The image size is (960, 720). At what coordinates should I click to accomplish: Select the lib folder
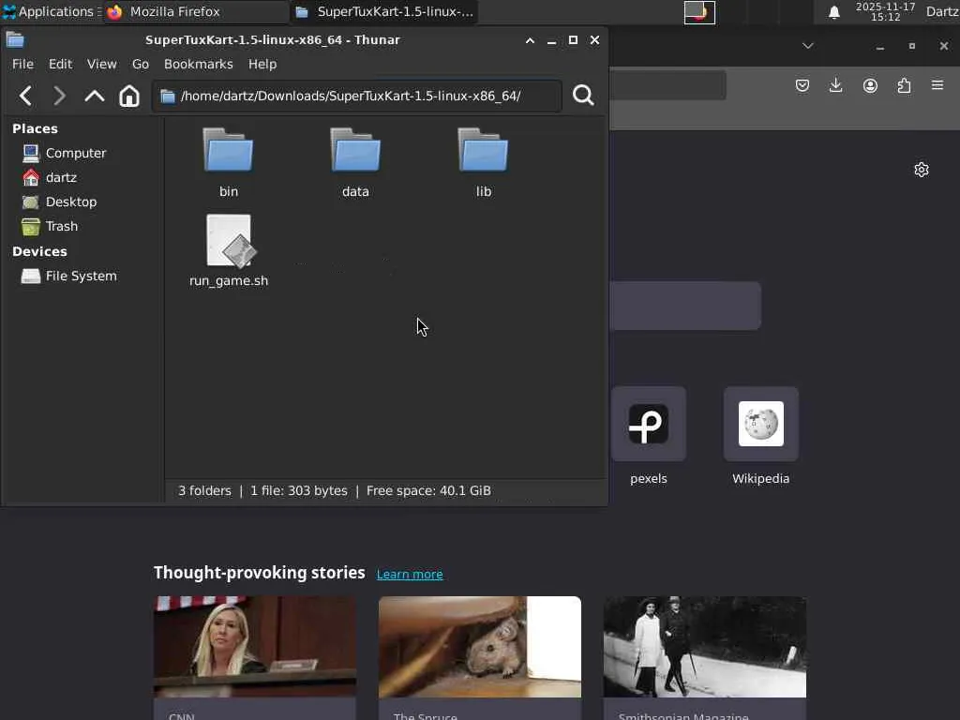[483, 163]
